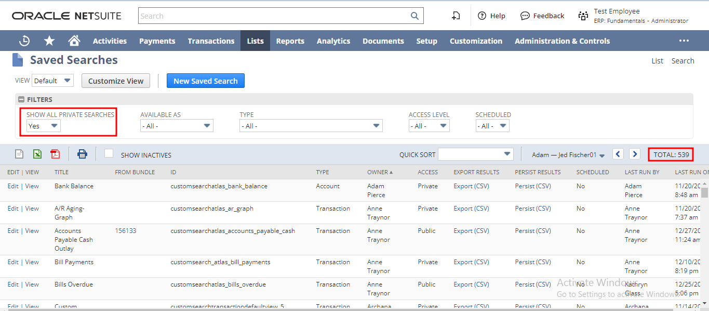
Task: Open the Recent Records clock icon
Action: pos(24,41)
